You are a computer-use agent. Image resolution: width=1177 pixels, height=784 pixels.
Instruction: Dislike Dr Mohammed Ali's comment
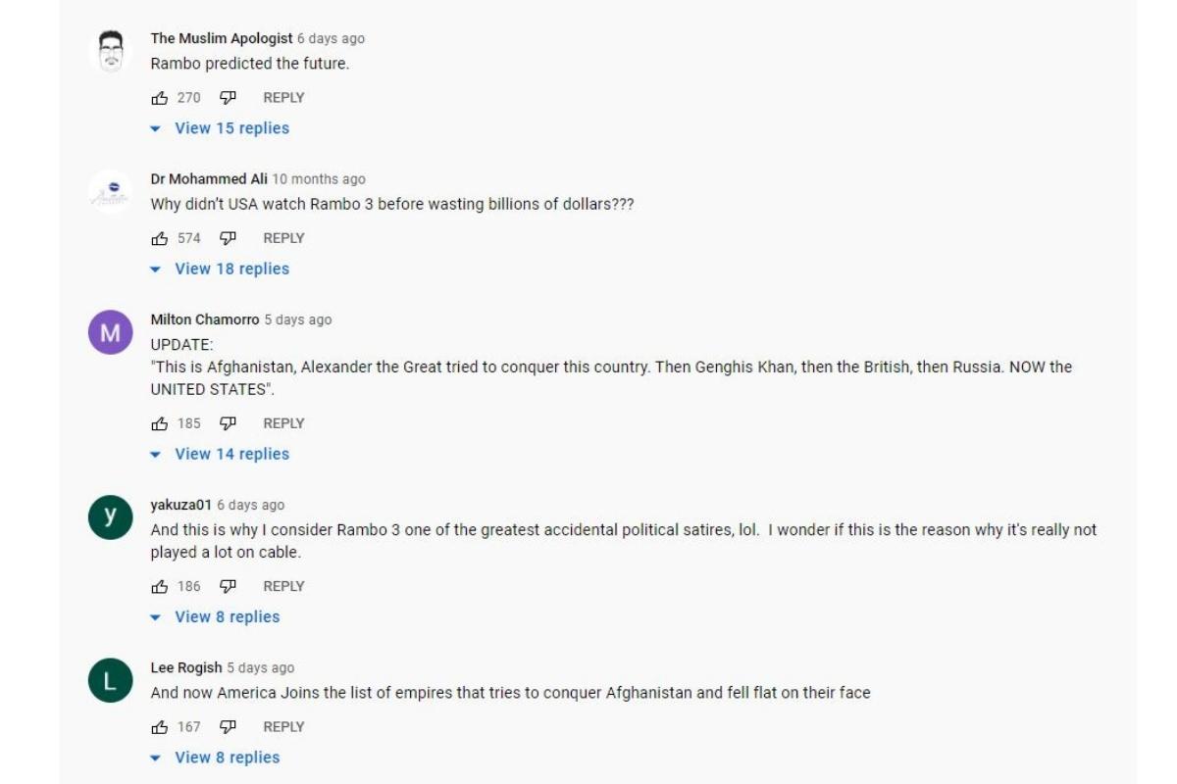click(228, 238)
